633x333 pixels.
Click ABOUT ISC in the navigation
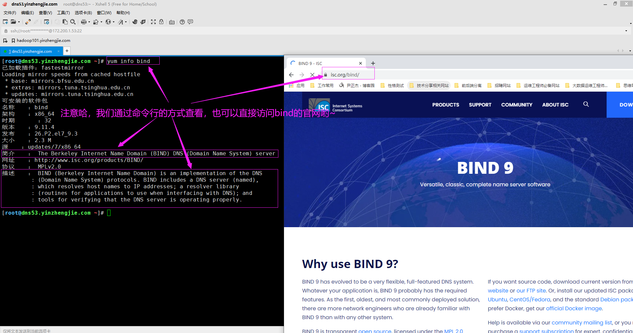coord(555,105)
